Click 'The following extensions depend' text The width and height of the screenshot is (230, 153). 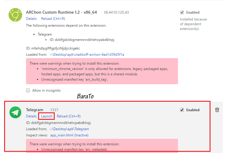pos(66,26)
